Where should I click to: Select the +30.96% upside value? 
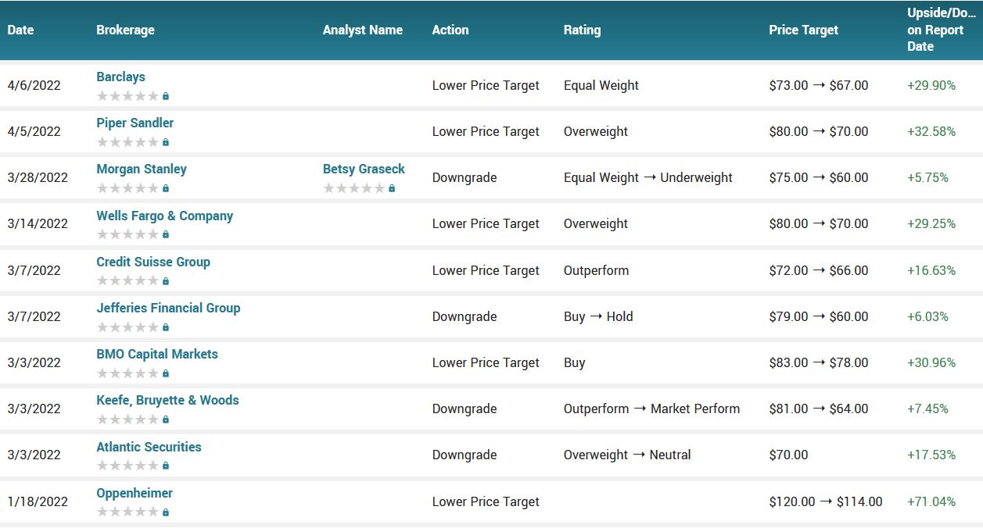(931, 362)
